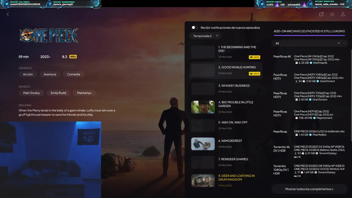The image size is (352, 198).
Task: Choose the Peerflix ES 4K Wolfmax4k stream
Action: coord(309,60)
